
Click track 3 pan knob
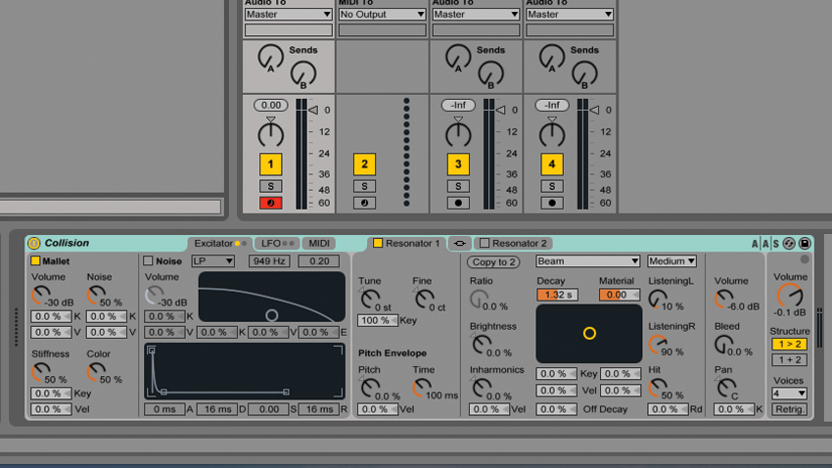click(x=458, y=134)
